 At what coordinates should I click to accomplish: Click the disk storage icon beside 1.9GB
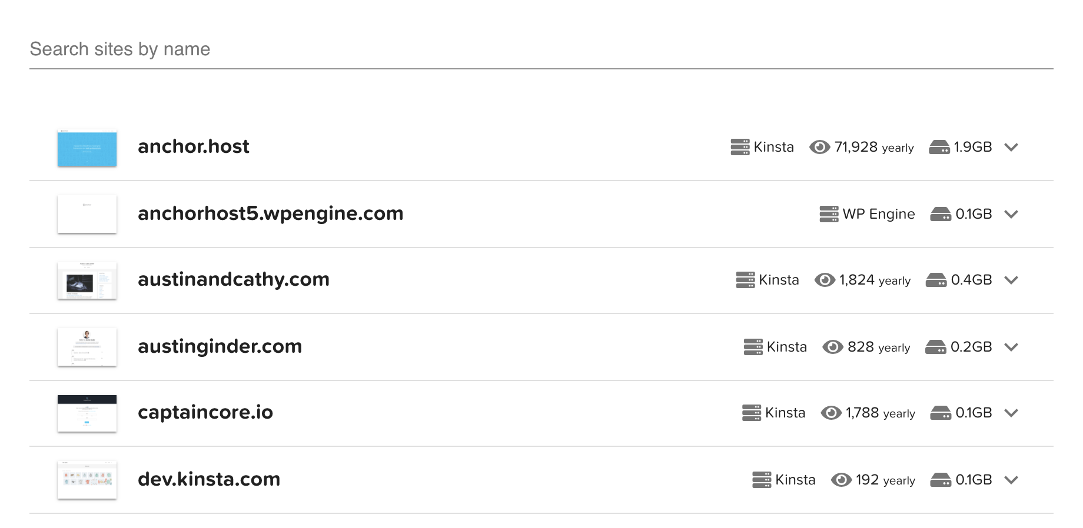tap(939, 147)
